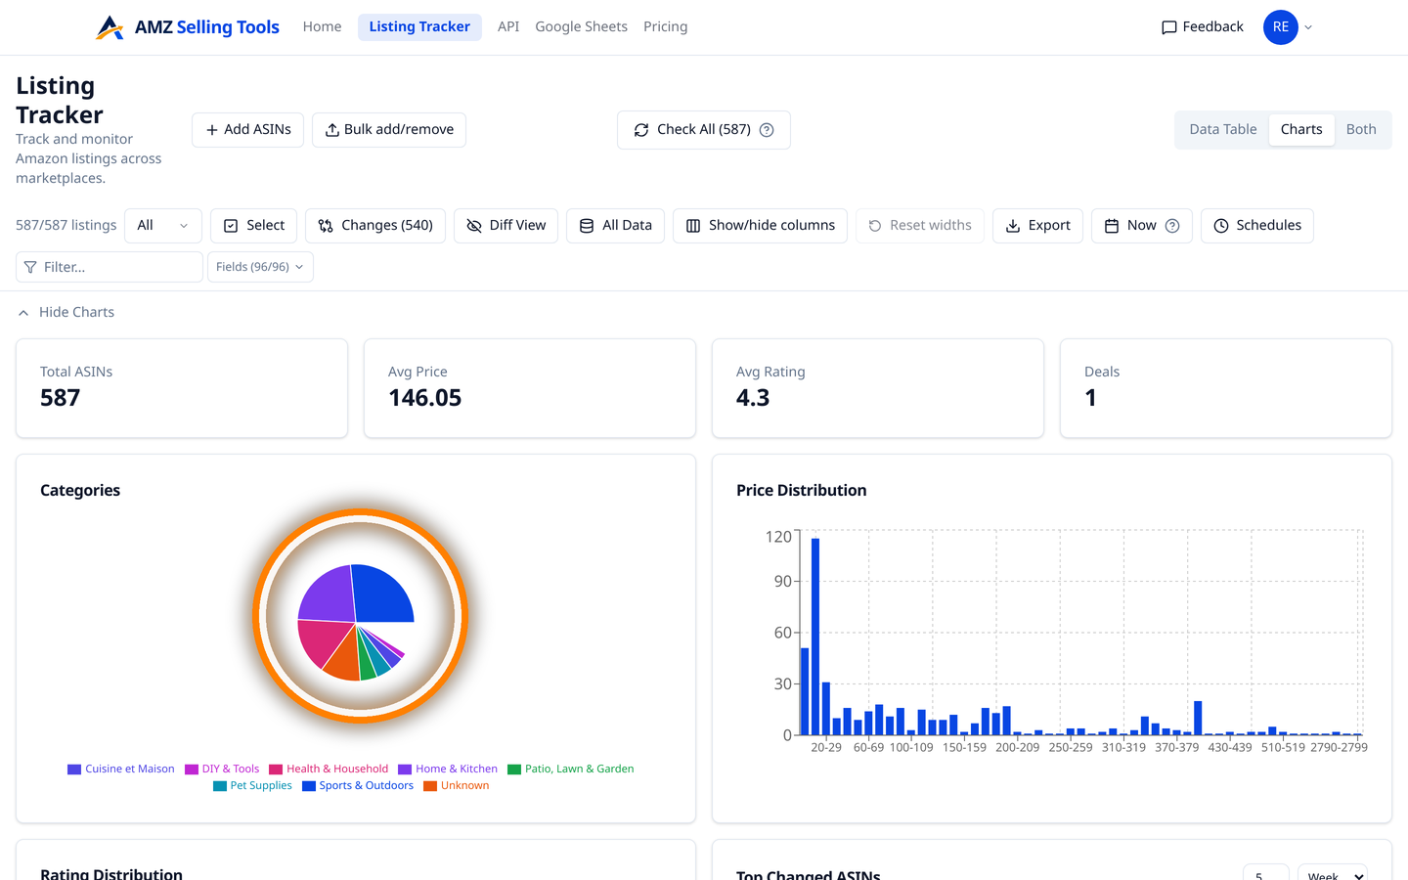Screen dimensions: 1408x880
Task: Toggle Diff View
Action: pyautogui.click(x=506, y=226)
